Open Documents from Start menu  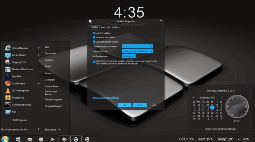point(51,54)
